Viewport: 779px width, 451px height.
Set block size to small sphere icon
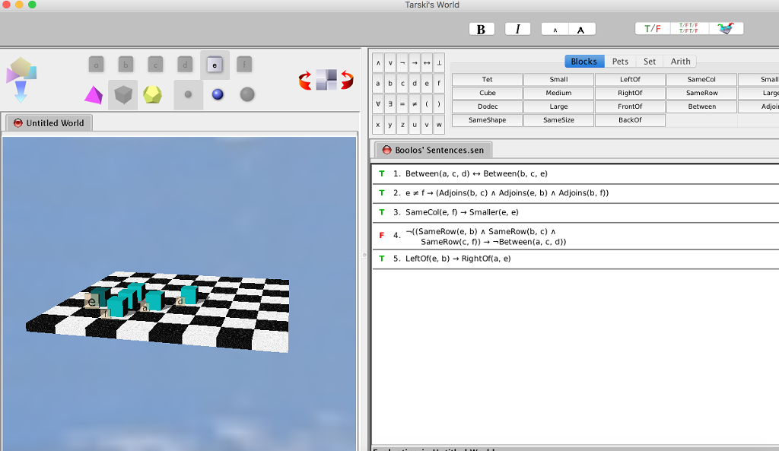pyautogui.click(x=188, y=94)
